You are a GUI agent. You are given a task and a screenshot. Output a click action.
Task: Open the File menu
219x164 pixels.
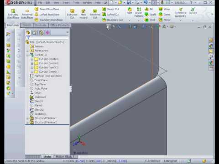coord(40,3)
